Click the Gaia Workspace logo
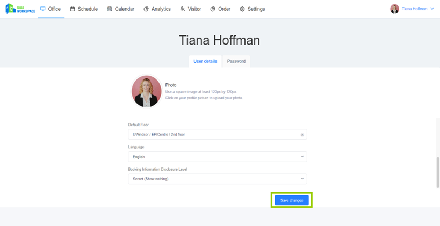 pyautogui.click(x=20, y=9)
